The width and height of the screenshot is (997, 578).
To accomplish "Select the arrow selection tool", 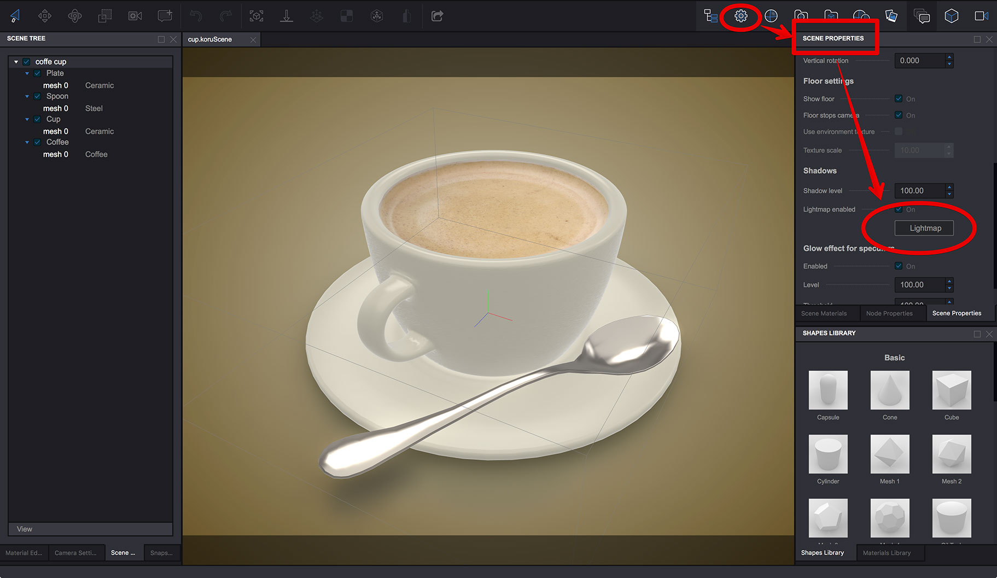I will click(14, 15).
